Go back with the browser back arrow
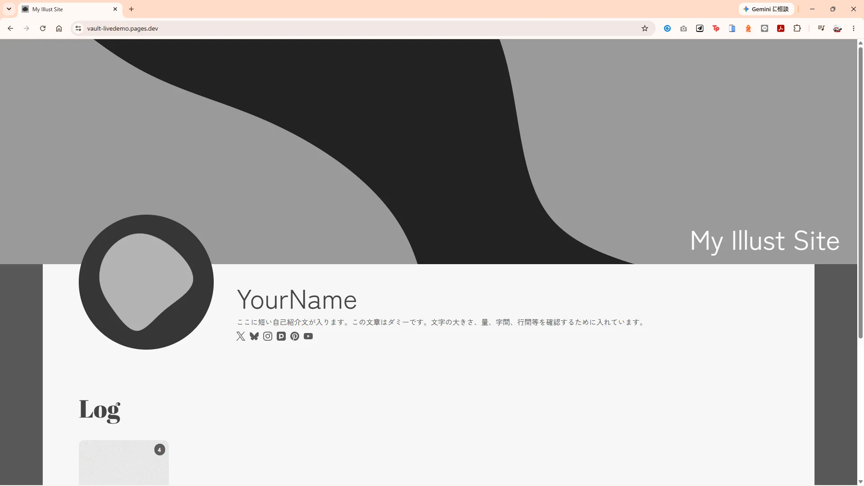This screenshot has width=864, height=486. [x=10, y=28]
